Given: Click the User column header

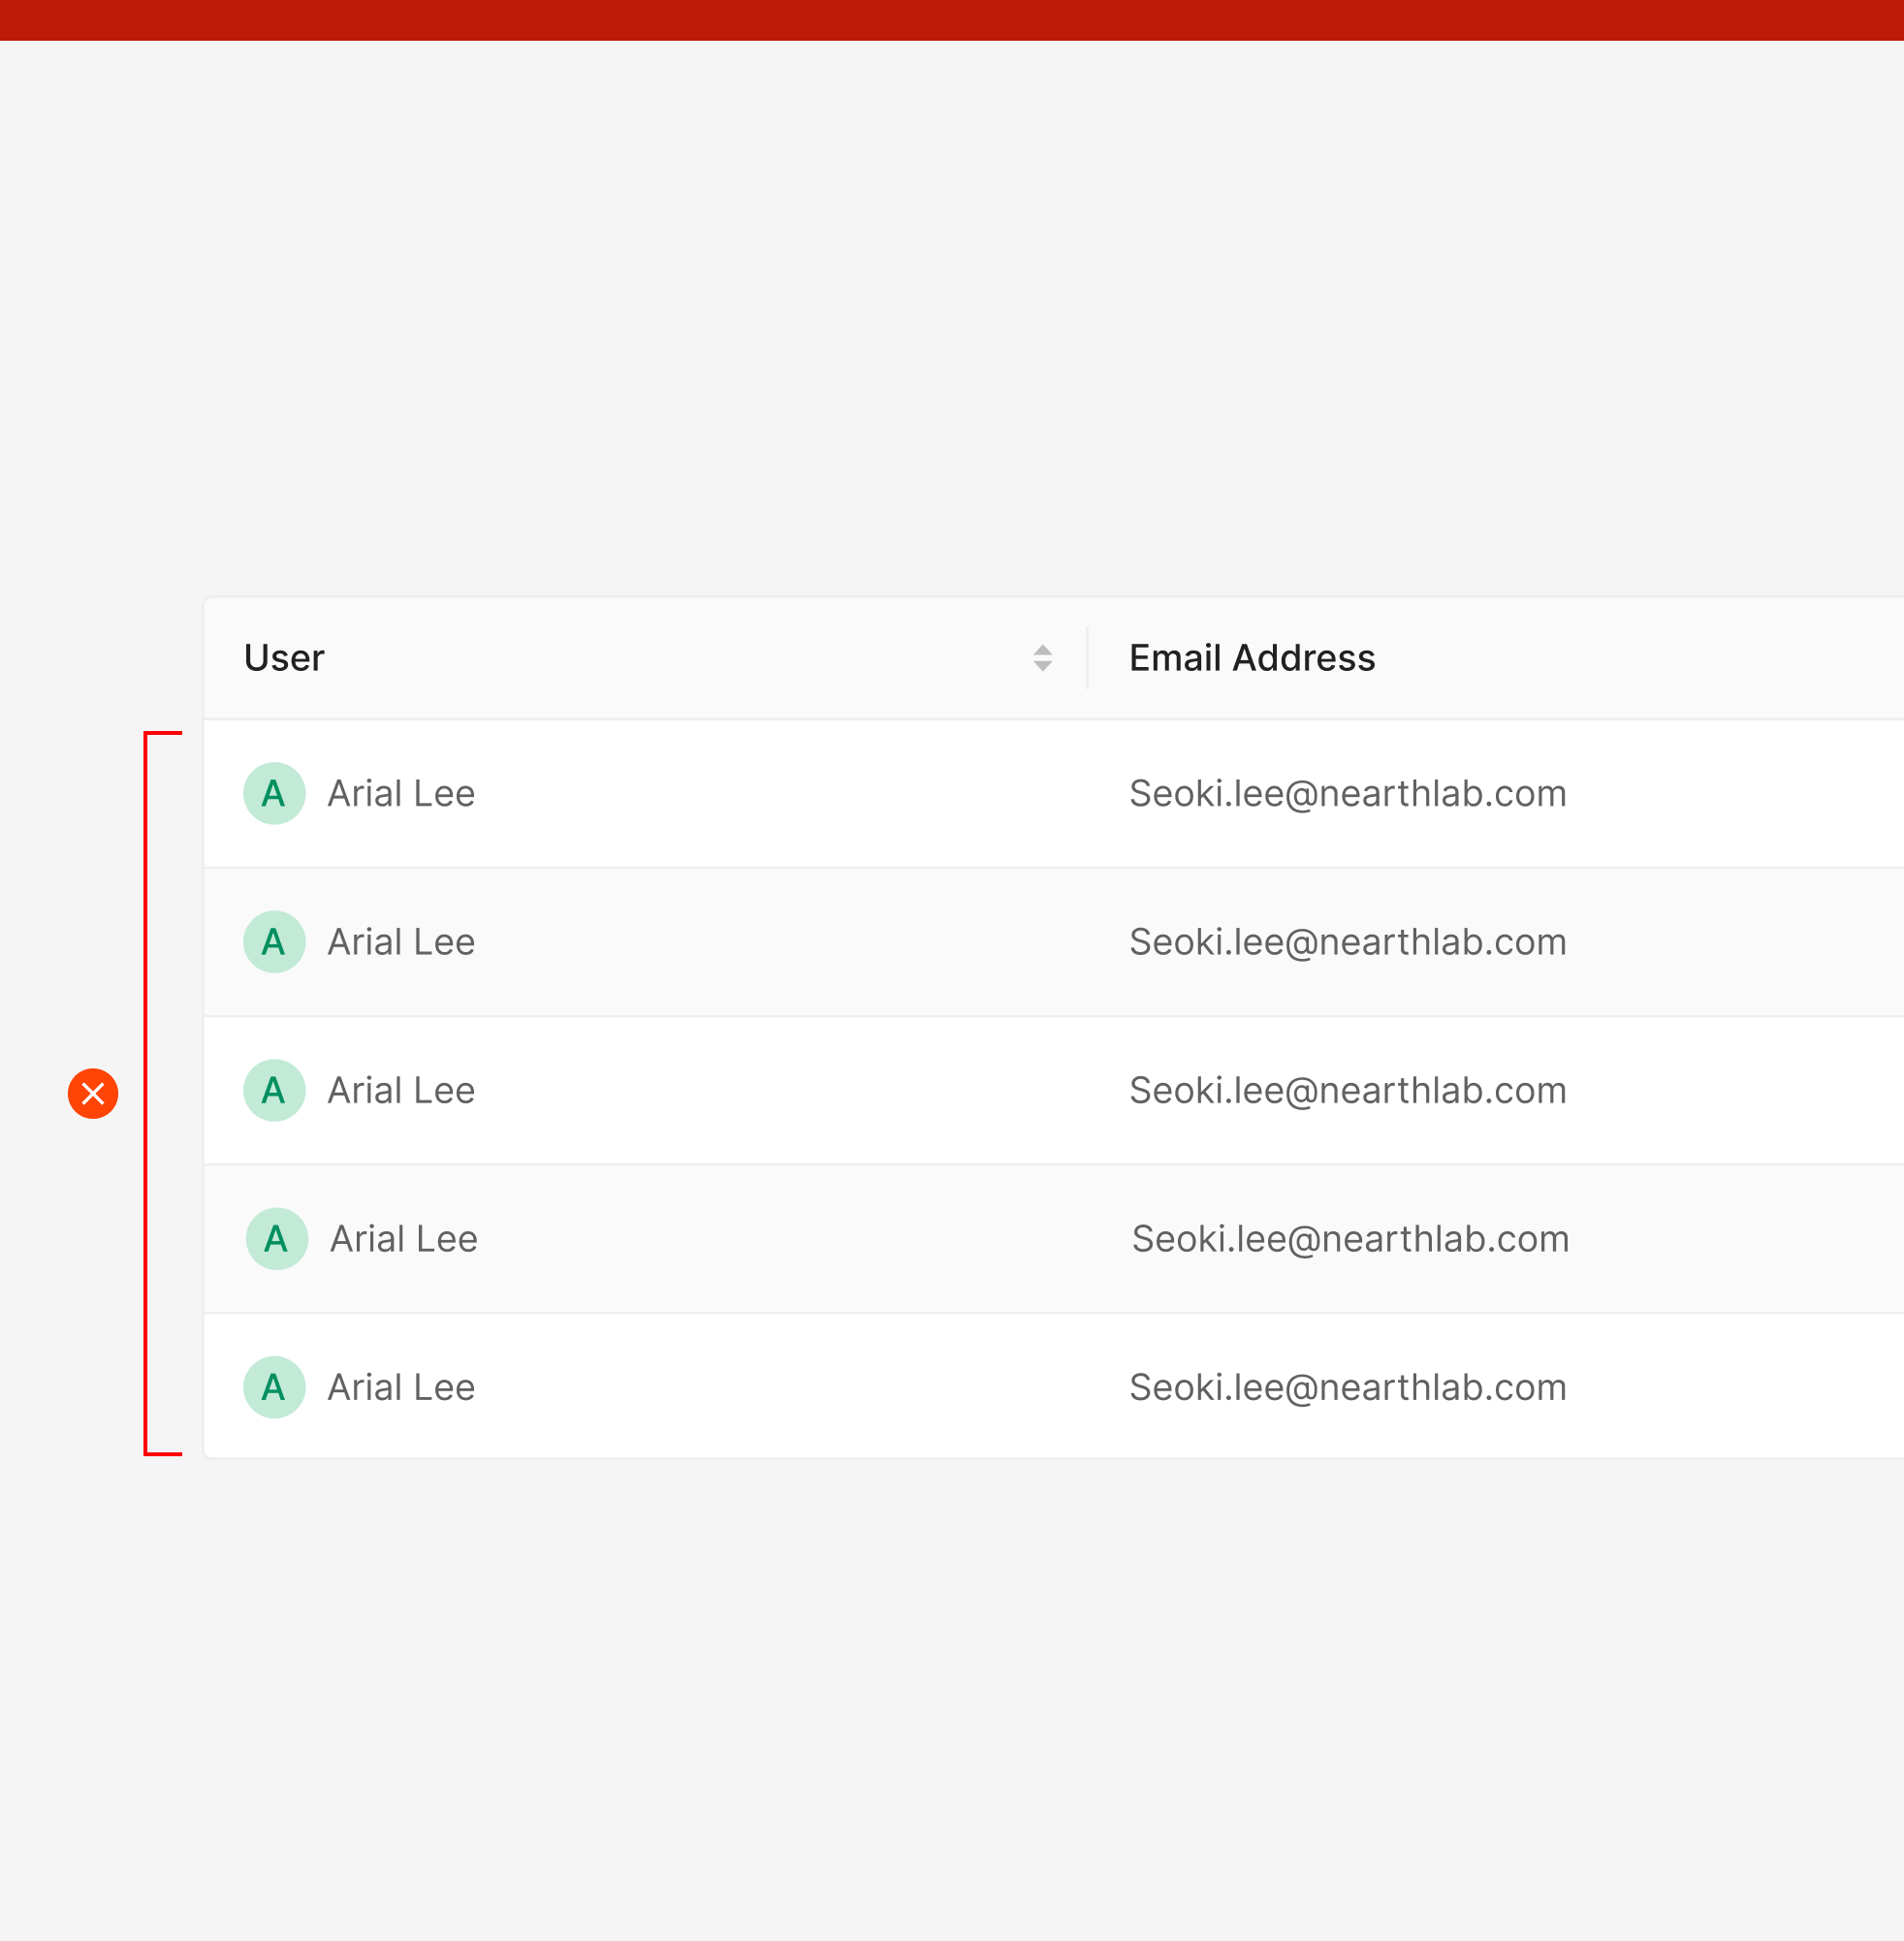Looking at the screenshot, I should click(x=284, y=658).
